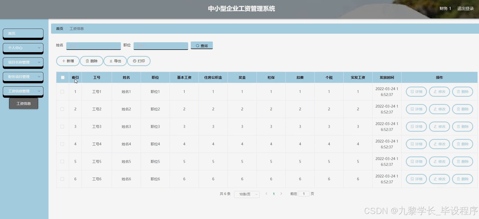Click the 查询 search button

(x=202, y=46)
